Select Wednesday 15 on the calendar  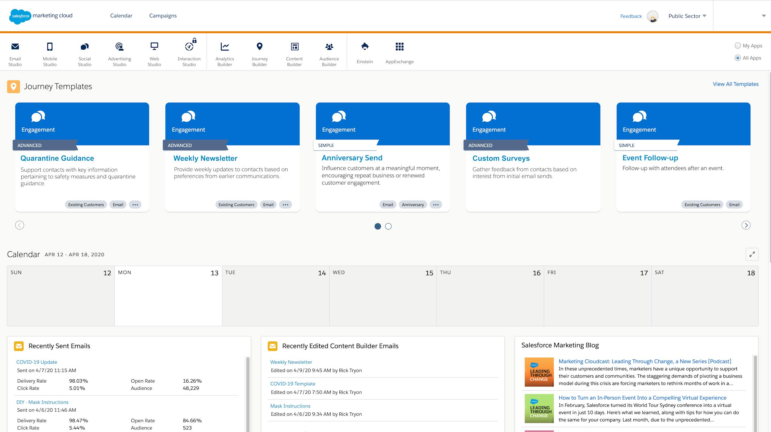[383, 296]
